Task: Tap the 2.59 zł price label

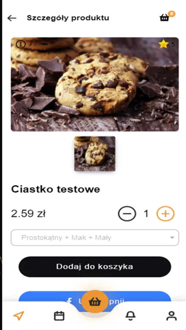Action: point(29,214)
